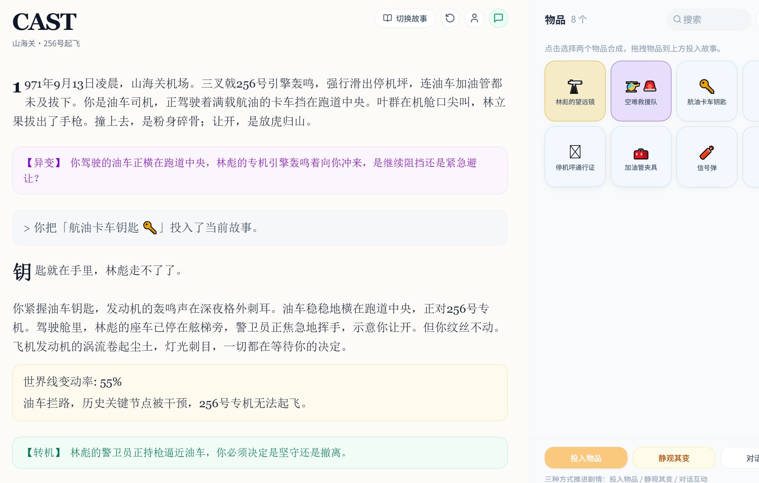
Task: Select the 加油管夹具 toolbox item
Action: coord(641,157)
